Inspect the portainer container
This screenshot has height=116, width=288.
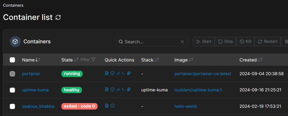(x=112, y=73)
